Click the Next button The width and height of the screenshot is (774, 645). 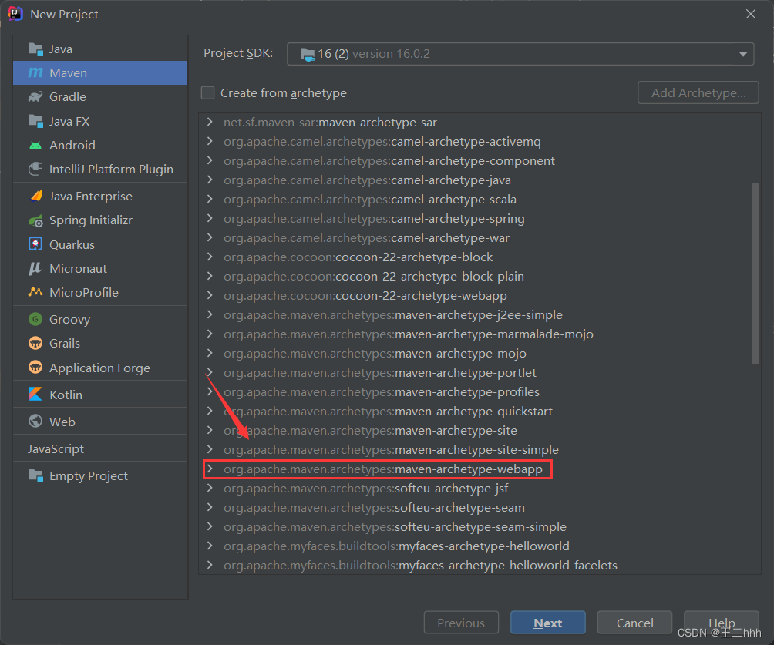[548, 623]
